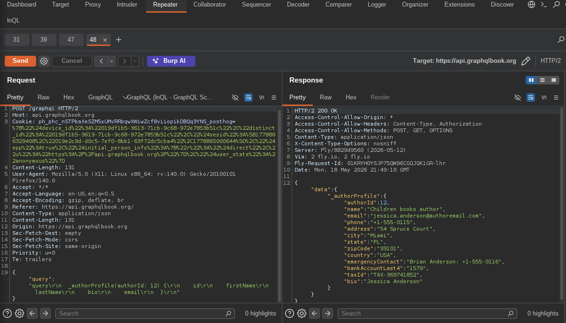Open the Response panel hamburger menu

click(x=556, y=98)
